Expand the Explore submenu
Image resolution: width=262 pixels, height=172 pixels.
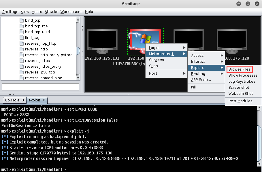click(x=206, y=68)
